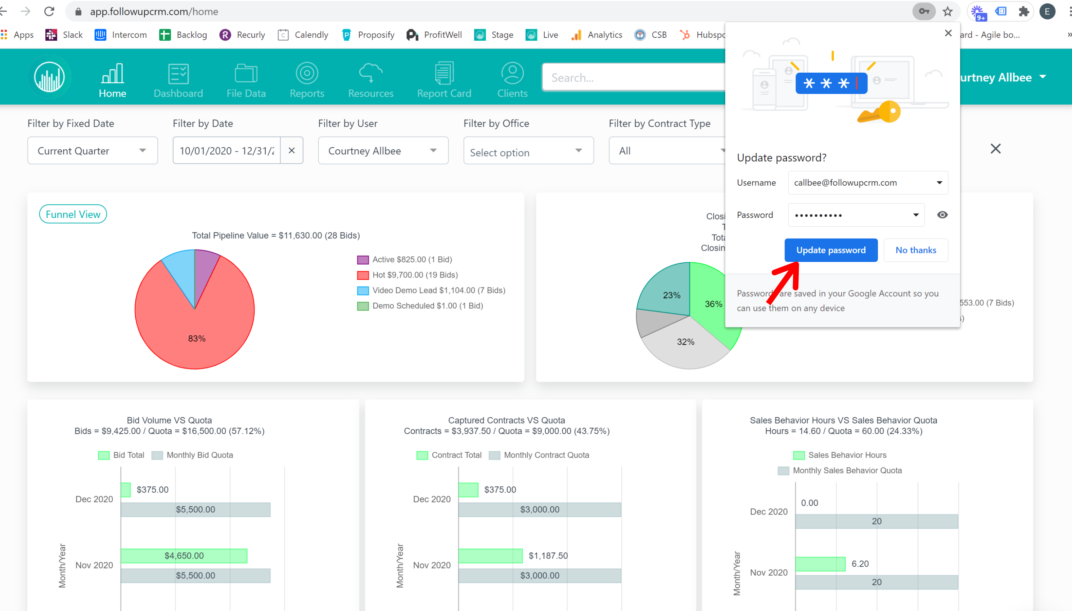This screenshot has height=611, width=1072.
Task: Open the Slack bookmark
Action: coord(64,35)
